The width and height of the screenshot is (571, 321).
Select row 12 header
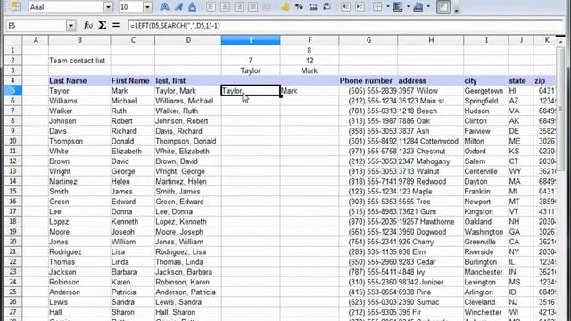tap(12, 161)
